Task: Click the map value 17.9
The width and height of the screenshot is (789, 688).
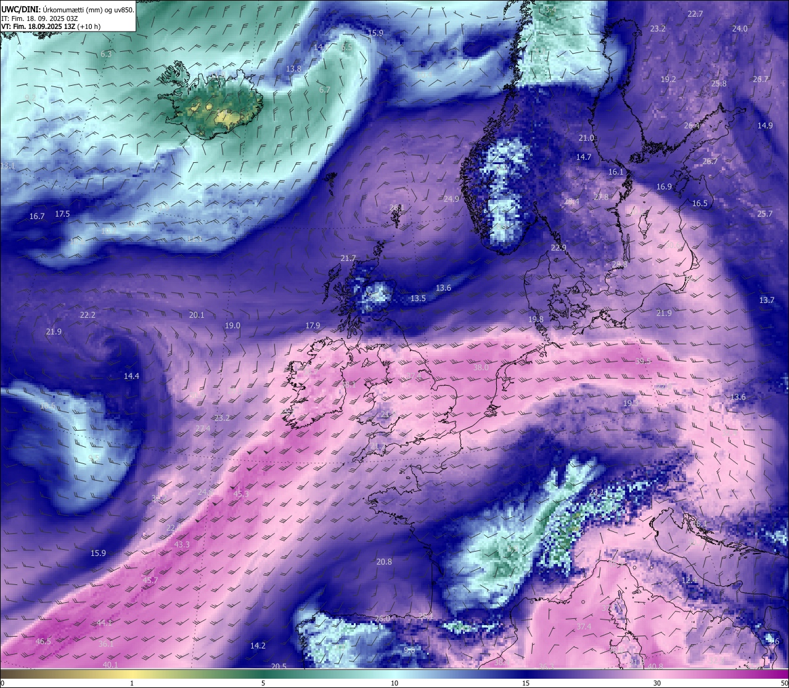Action: [x=313, y=325]
